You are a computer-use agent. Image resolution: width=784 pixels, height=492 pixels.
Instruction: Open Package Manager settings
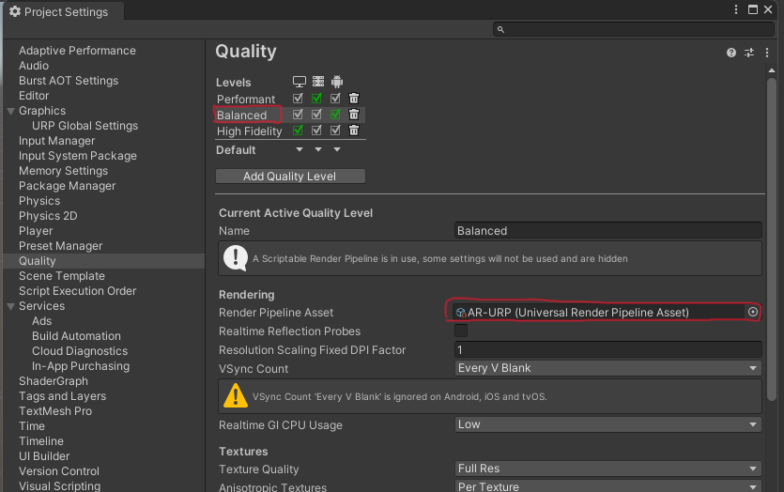(67, 186)
